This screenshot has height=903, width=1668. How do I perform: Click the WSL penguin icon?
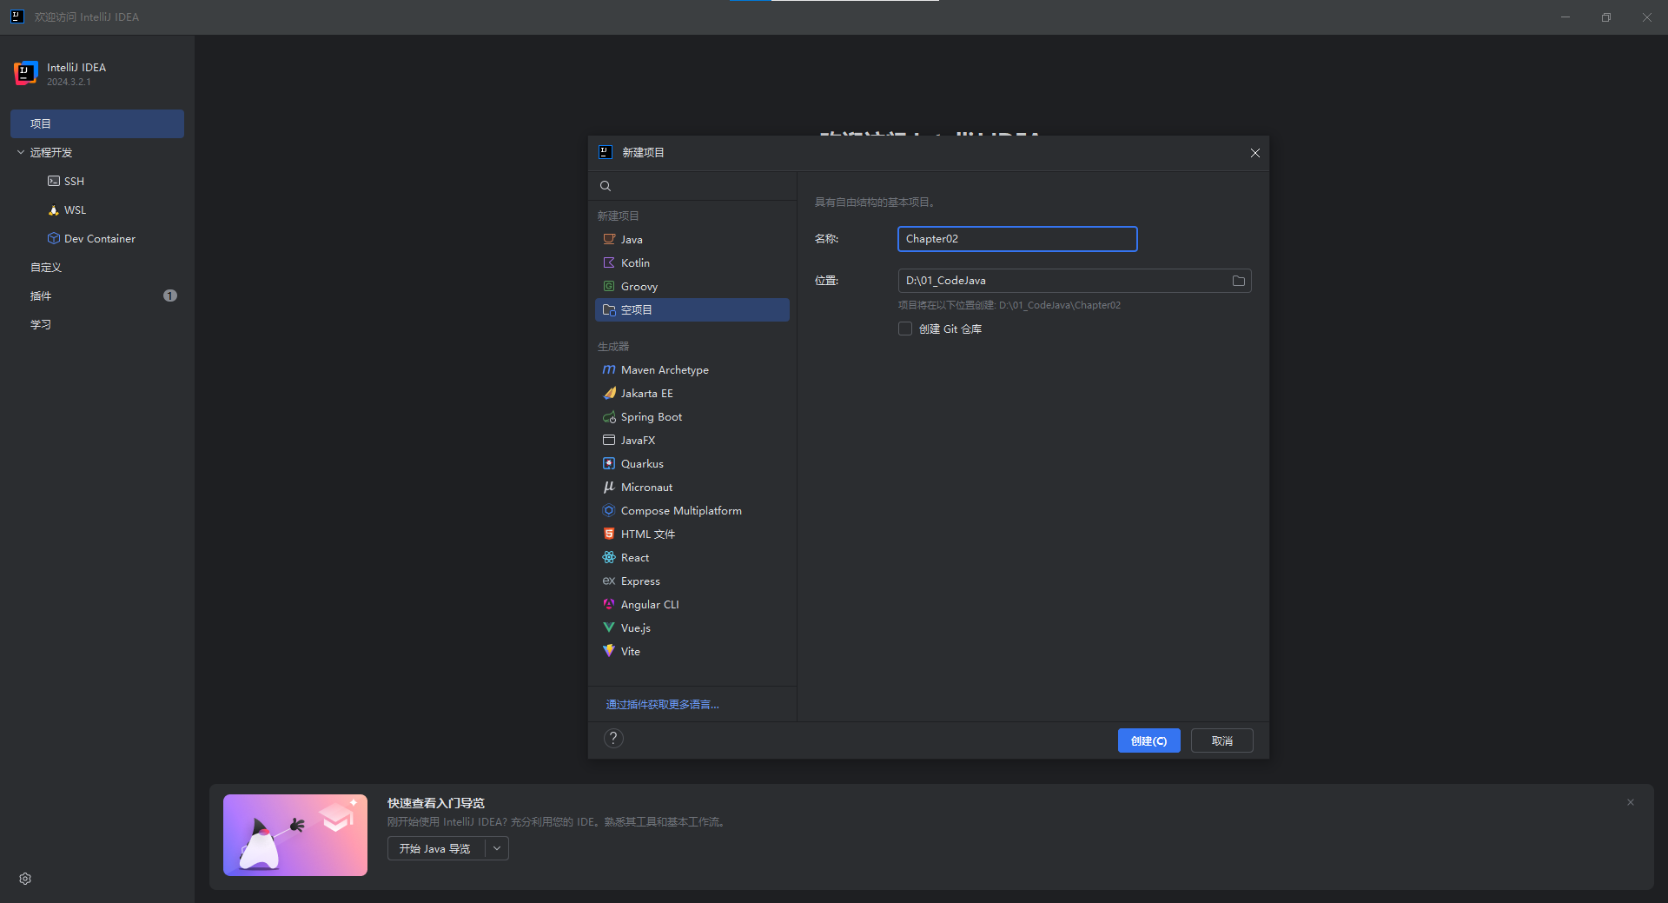click(54, 209)
